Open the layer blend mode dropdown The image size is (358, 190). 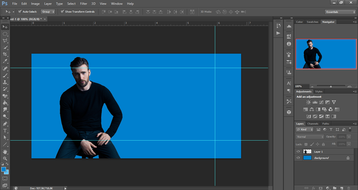[x=309, y=137]
